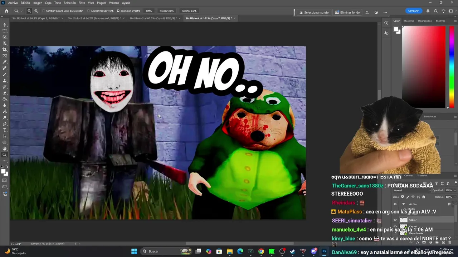Viewport: 458px width, 257px height.
Task: Open Discord from the taskbar
Action: tap(314, 251)
